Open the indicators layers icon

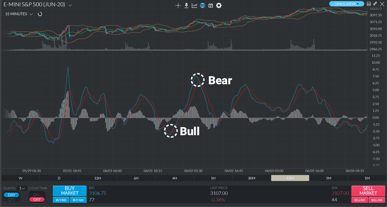(203, 5)
